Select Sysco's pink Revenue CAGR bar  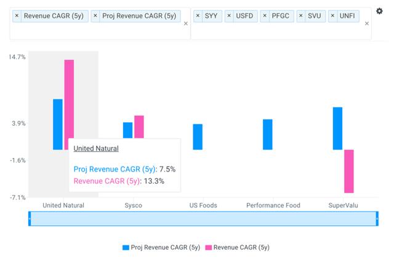click(x=139, y=127)
